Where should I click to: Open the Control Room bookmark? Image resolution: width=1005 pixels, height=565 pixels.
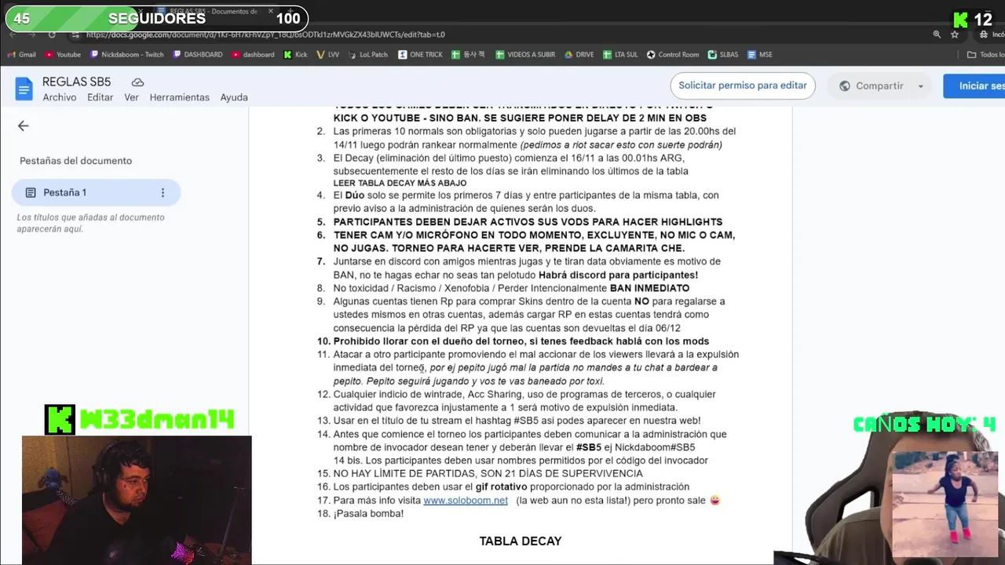click(x=673, y=55)
